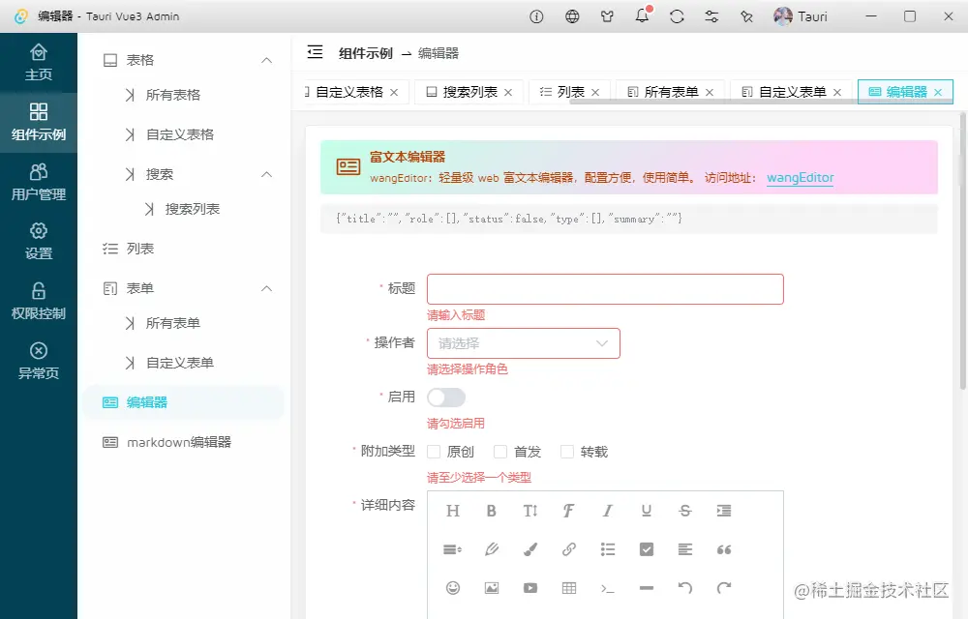The height and width of the screenshot is (619, 968).
Task: Close the 所有表单 tab
Action: point(710,93)
